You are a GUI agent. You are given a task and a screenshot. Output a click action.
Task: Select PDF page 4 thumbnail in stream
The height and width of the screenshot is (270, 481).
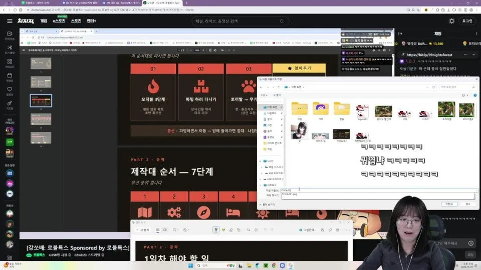[x=41, y=119]
